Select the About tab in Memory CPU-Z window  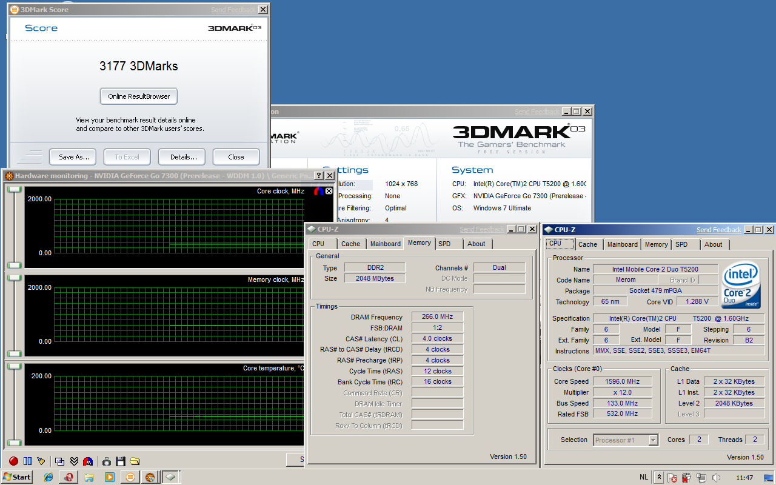click(477, 244)
